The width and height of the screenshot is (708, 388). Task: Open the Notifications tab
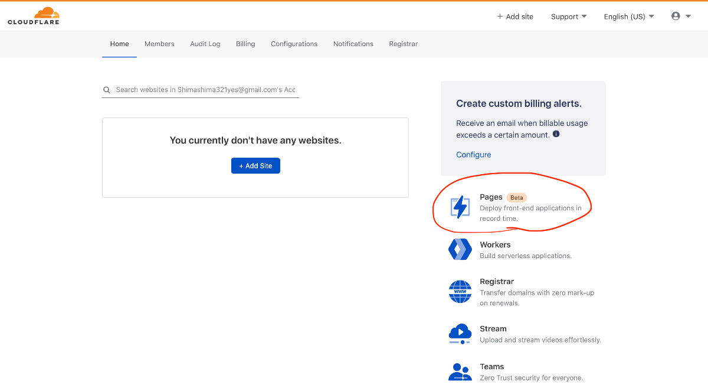(353, 44)
